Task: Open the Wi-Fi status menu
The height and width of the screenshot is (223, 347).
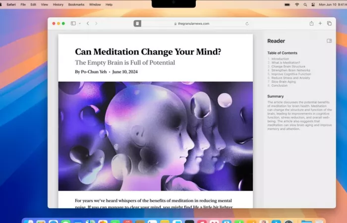Action: [297, 4]
